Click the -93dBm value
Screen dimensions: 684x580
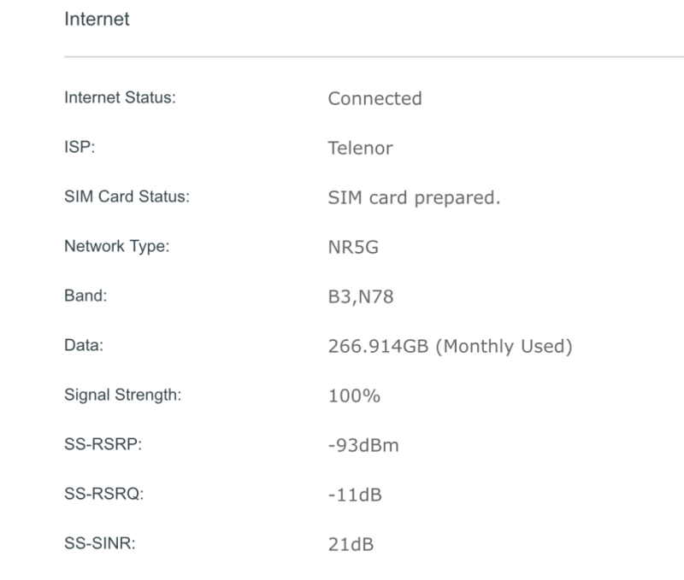363,445
